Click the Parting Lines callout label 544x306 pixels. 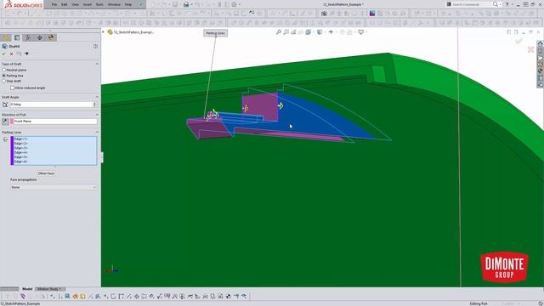point(215,33)
